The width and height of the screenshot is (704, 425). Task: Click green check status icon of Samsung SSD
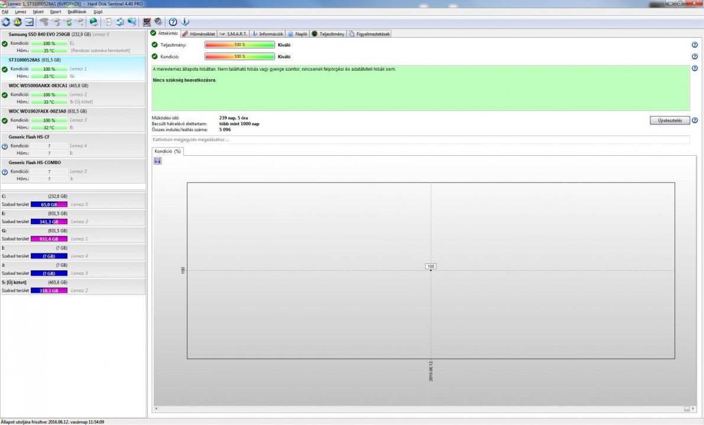click(x=5, y=44)
